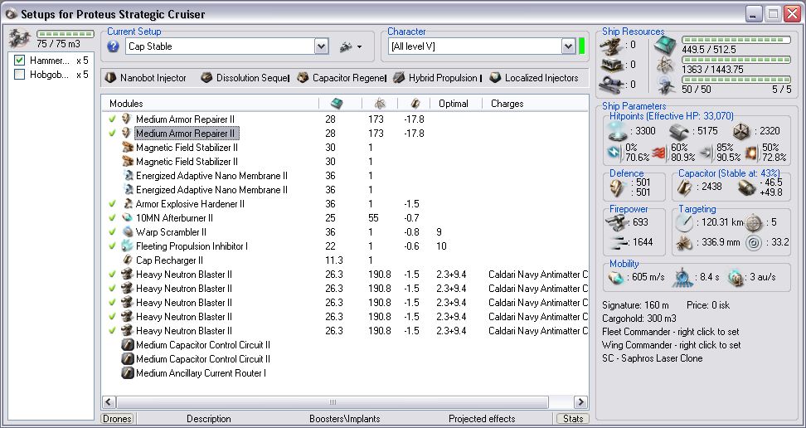Viewport: 806px width, 428px height.
Task: Click the 10MN Afterburner II module icon
Action: 128,218
